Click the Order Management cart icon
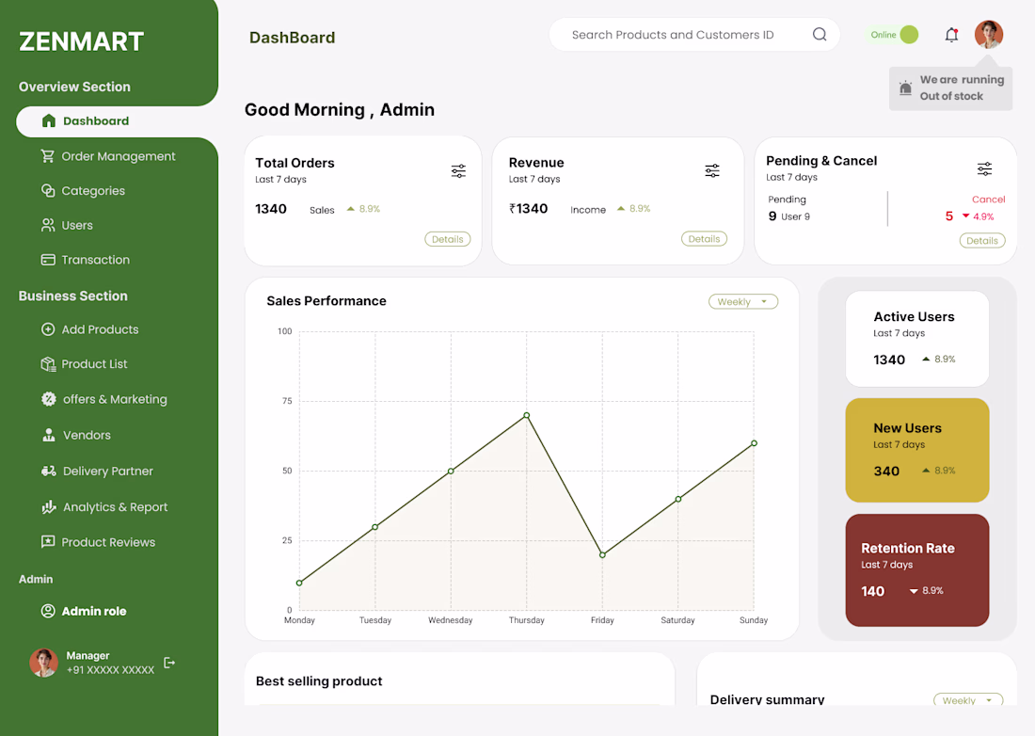This screenshot has height=736, width=1035. 48,156
